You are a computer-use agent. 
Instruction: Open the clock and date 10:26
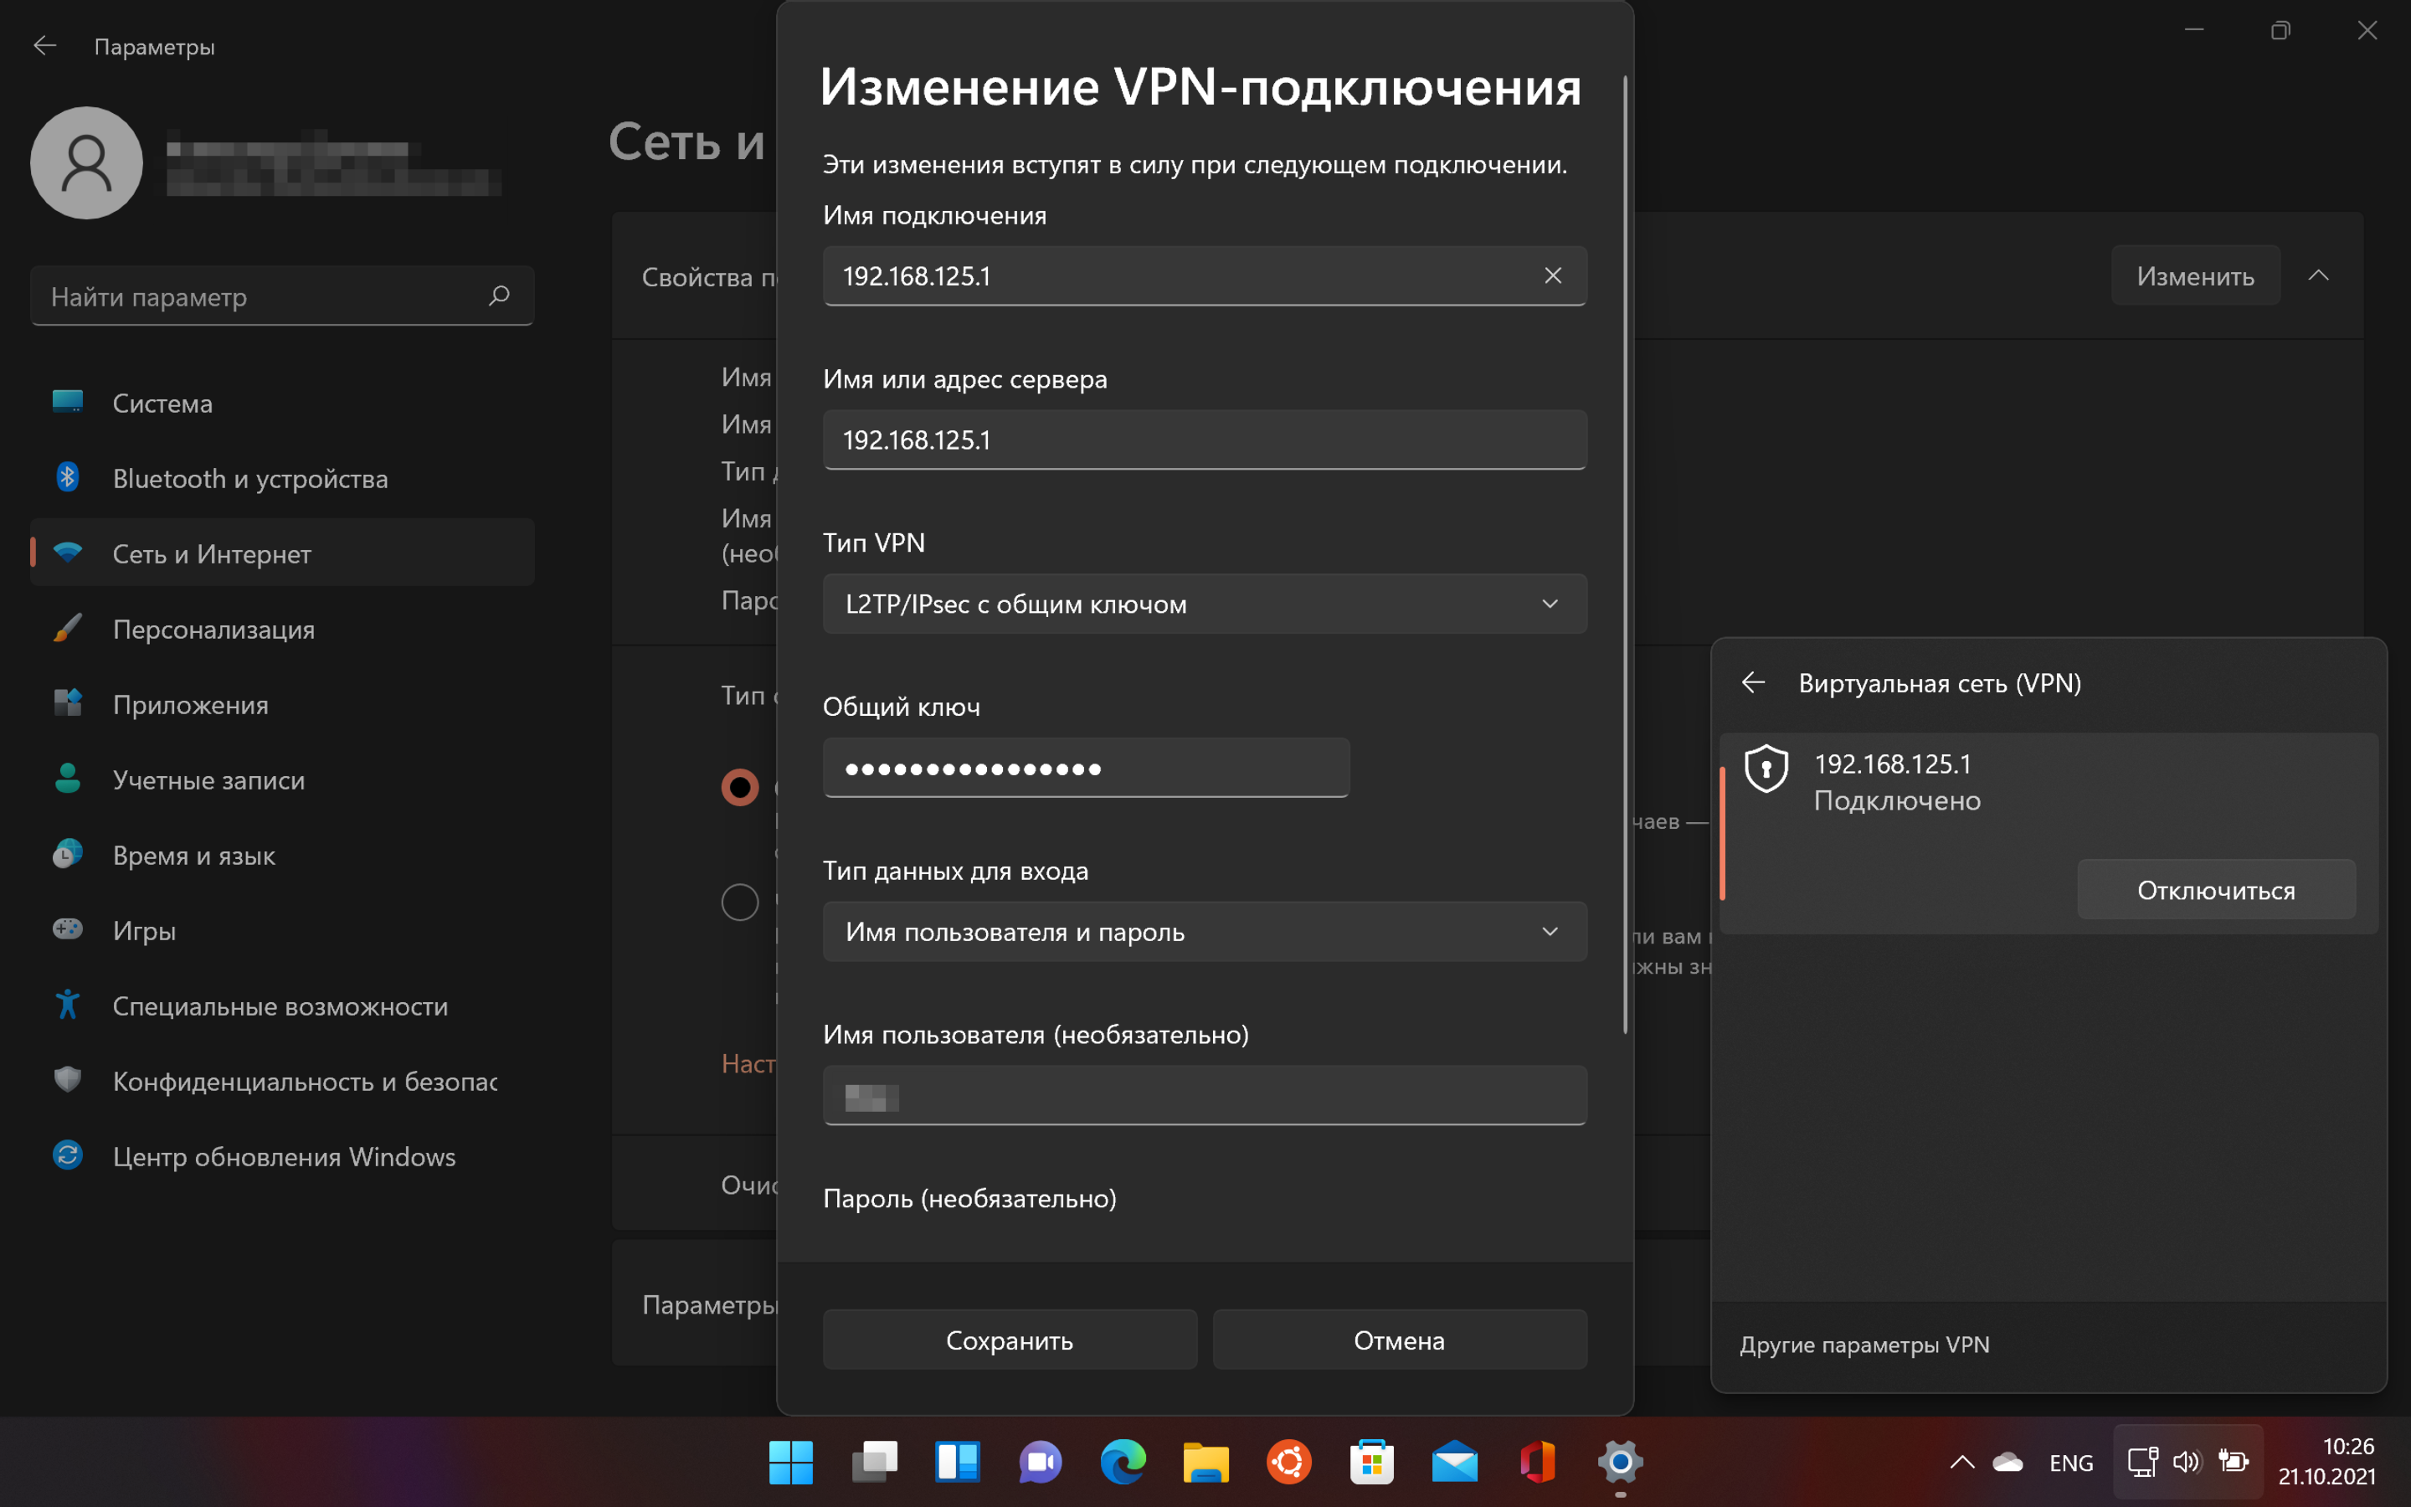pyautogui.click(x=2327, y=1461)
